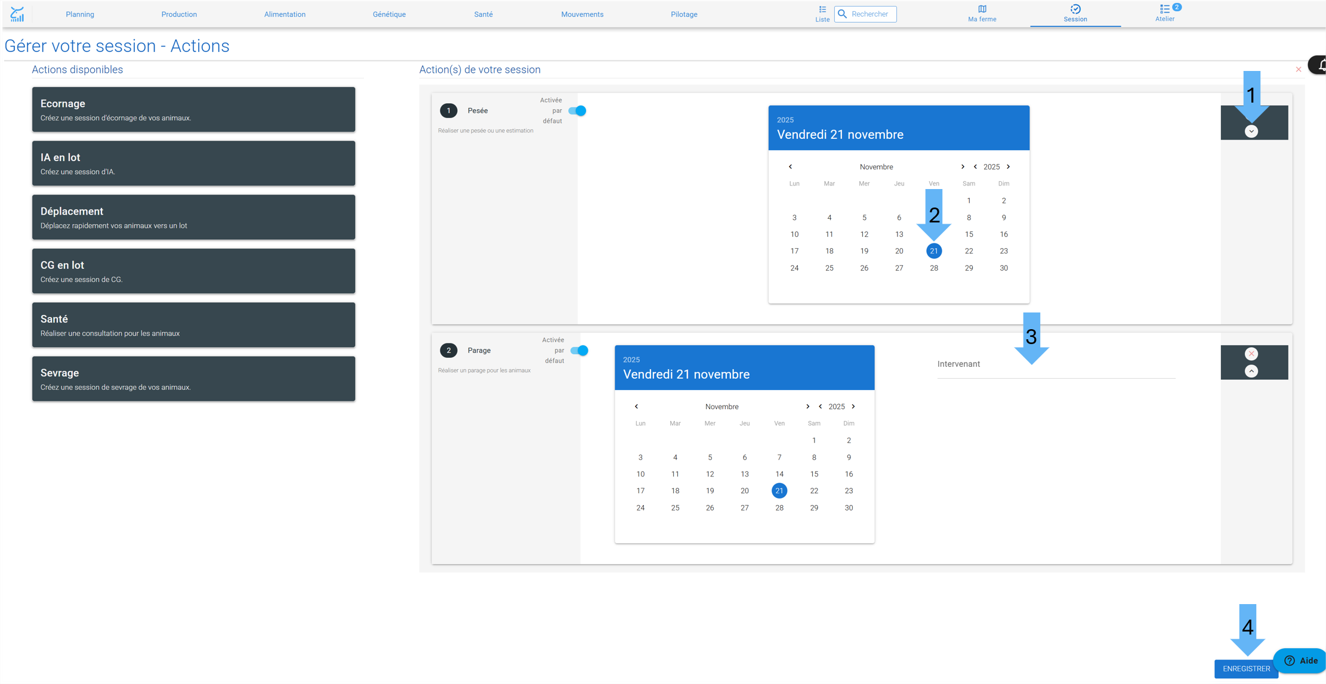Screen dimensions: 1326x684
Task: Open the Mouvements menu
Action: [x=582, y=14]
